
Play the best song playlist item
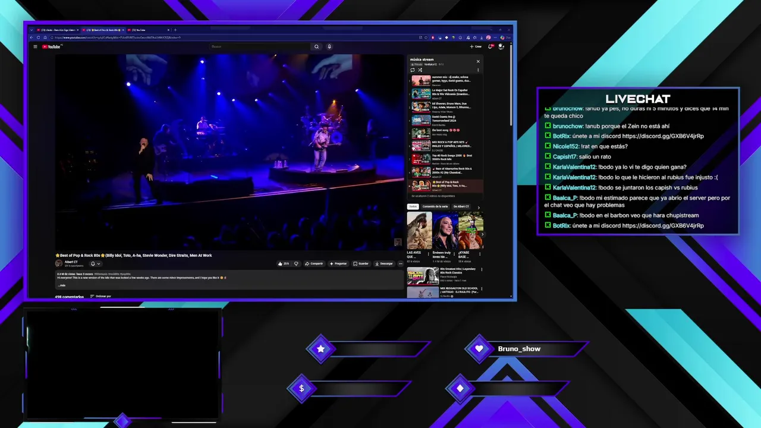(x=446, y=133)
